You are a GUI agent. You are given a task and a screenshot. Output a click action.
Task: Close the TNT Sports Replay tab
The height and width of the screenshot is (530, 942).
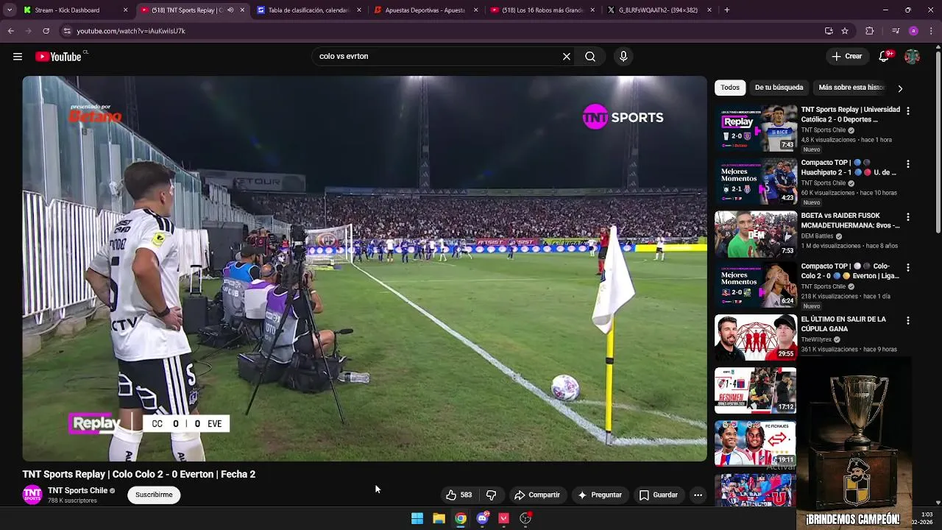pos(242,10)
